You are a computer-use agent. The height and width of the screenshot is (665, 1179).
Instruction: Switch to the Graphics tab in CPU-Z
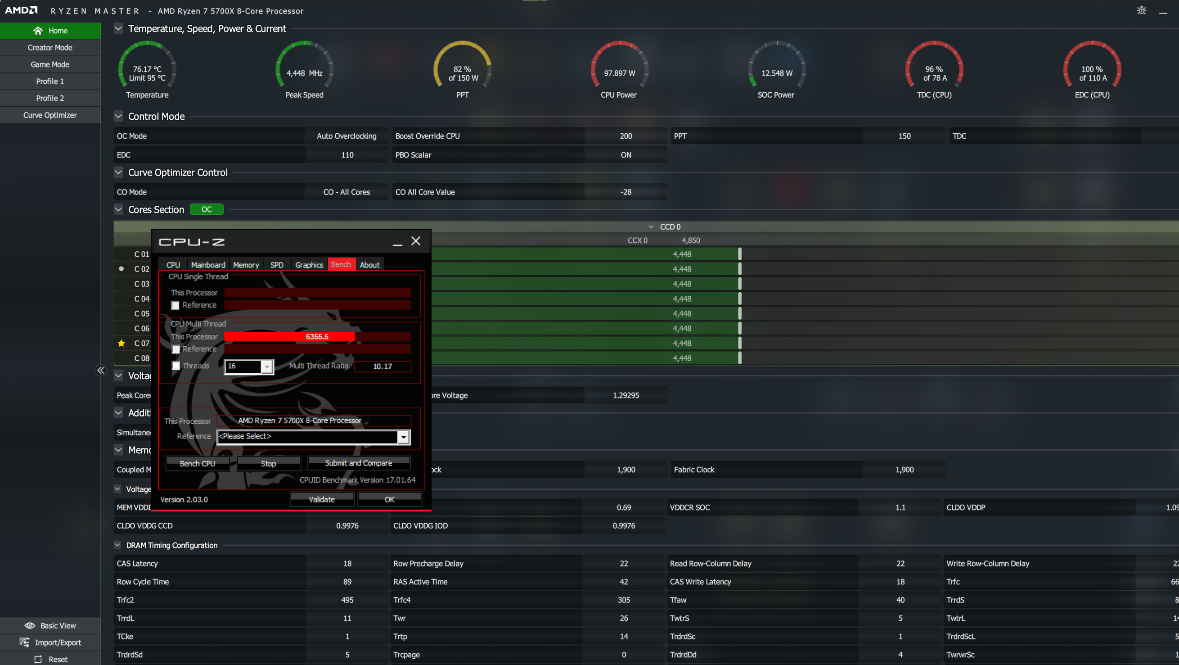[x=309, y=265]
